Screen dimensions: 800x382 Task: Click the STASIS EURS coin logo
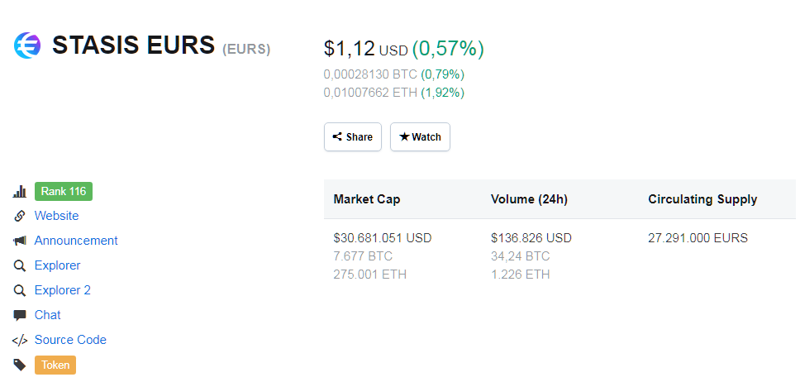[x=27, y=45]
